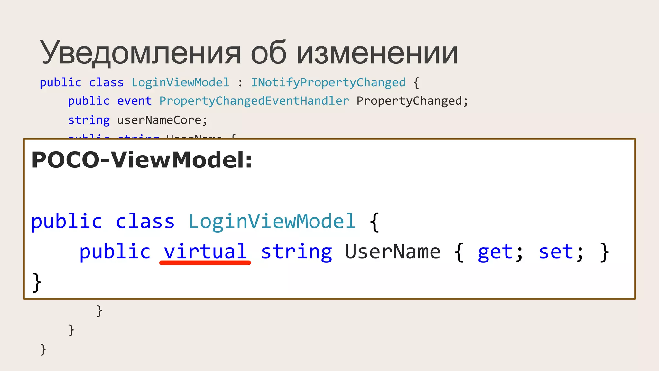Viewport: 659px width, 371px height.
Task: Click "LoginViewModel" in the top code line
Action: click(x=180, y=83)
